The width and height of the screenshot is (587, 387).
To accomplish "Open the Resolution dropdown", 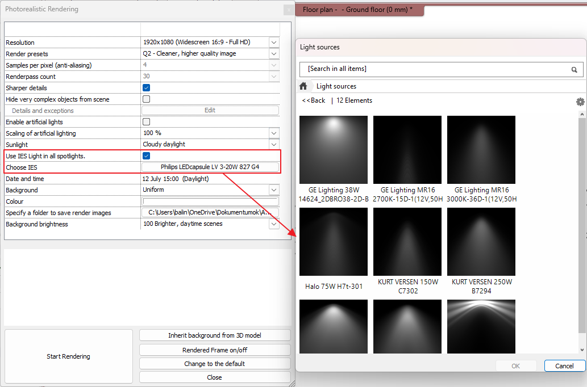I will (x=273, y=42).
